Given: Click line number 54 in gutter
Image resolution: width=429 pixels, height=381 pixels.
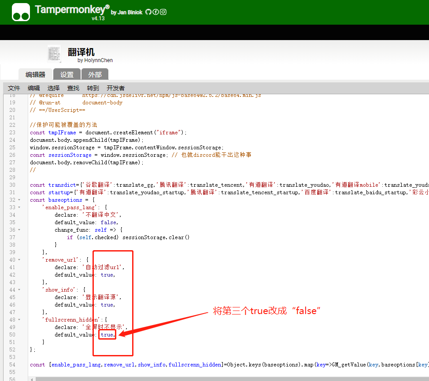Looking at the screenshot, I should [12, 365].
